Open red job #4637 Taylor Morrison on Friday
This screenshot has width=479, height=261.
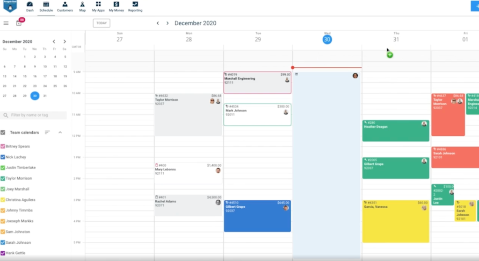(x=448, y=115)
